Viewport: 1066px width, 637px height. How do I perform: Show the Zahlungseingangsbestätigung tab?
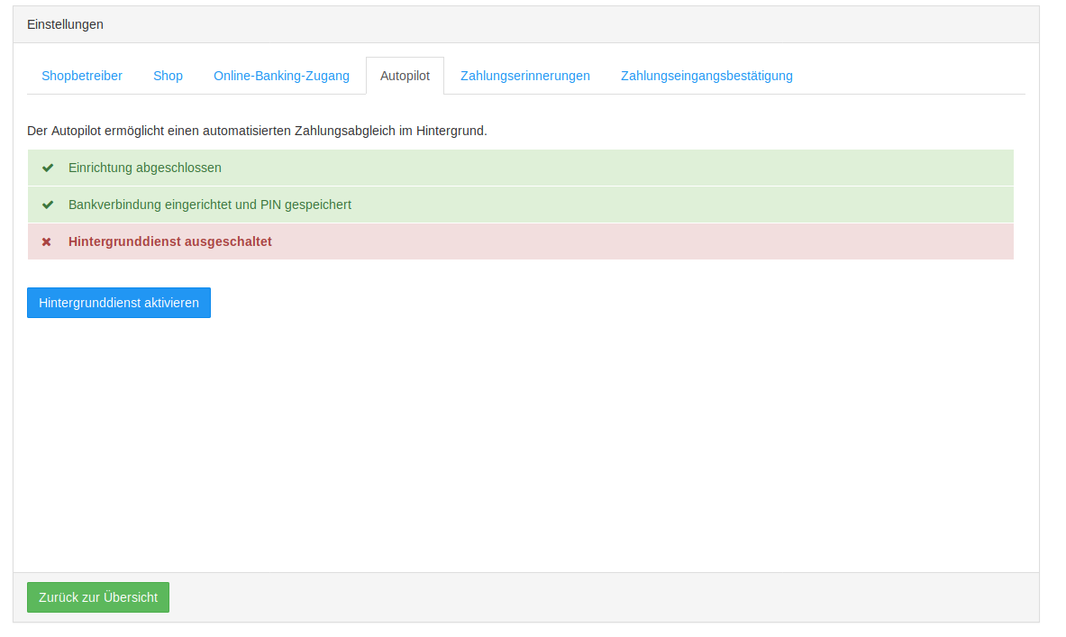pyautogui.click(x=706, y=76)
